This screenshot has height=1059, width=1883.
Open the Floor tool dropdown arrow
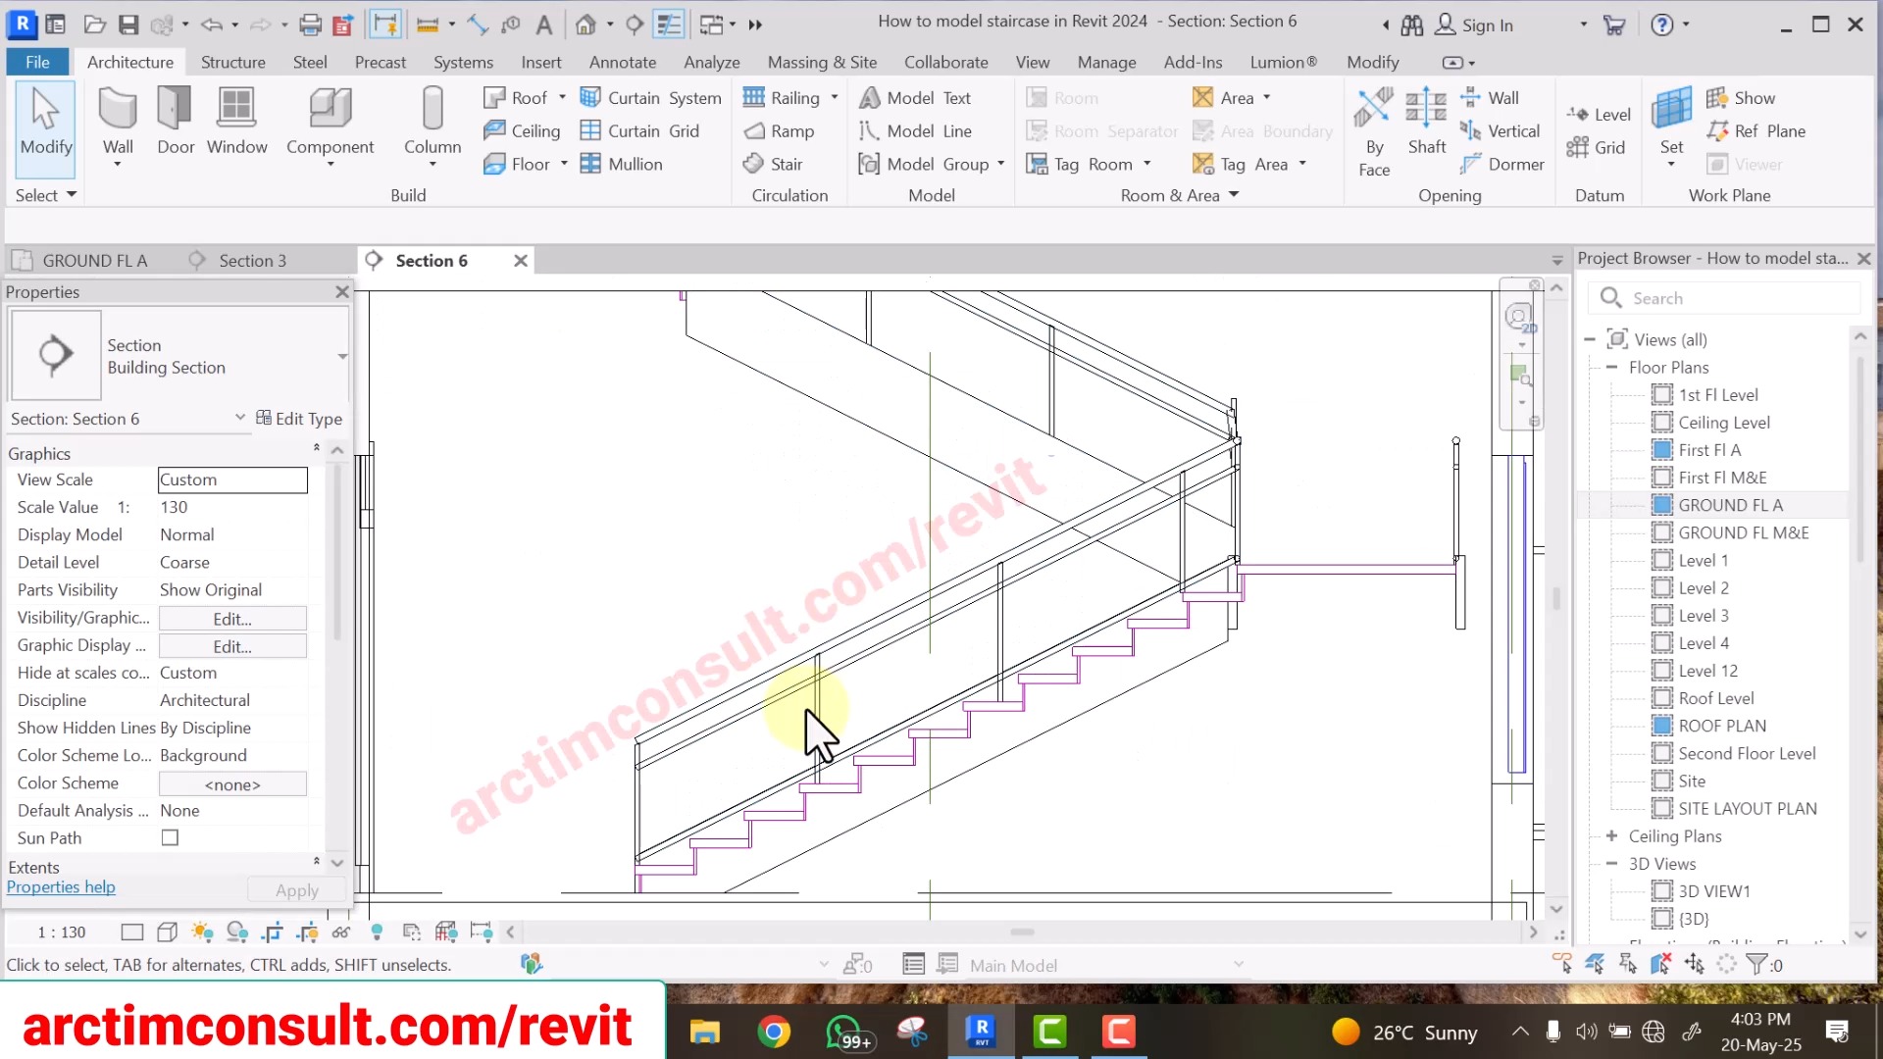[x=564, y=164]
